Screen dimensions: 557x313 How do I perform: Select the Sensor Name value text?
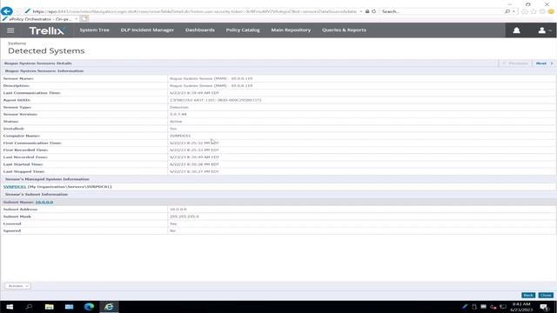pos(211,78)
